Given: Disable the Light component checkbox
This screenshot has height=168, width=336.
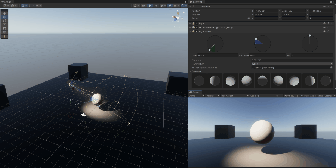Looking at the screenshot, I should (197, 23).
